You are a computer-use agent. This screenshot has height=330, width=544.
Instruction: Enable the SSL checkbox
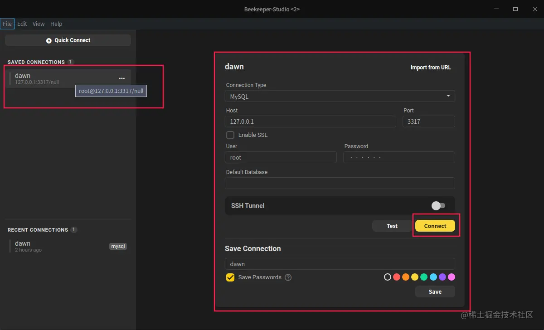(x=230, y=135)
